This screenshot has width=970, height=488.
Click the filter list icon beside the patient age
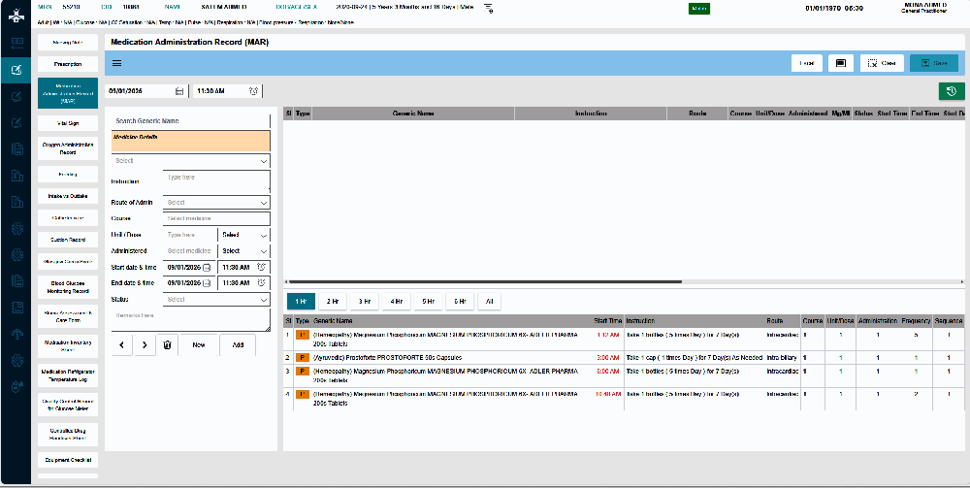click(488, 8)
